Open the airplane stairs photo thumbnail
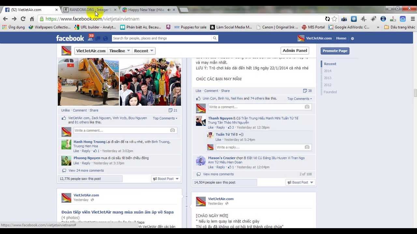Viewport: 417px width, 234px height. click(88, 82)
